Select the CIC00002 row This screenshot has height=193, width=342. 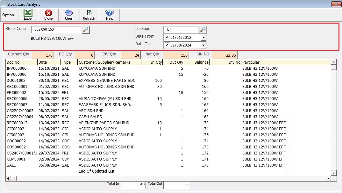click(168, 129)
